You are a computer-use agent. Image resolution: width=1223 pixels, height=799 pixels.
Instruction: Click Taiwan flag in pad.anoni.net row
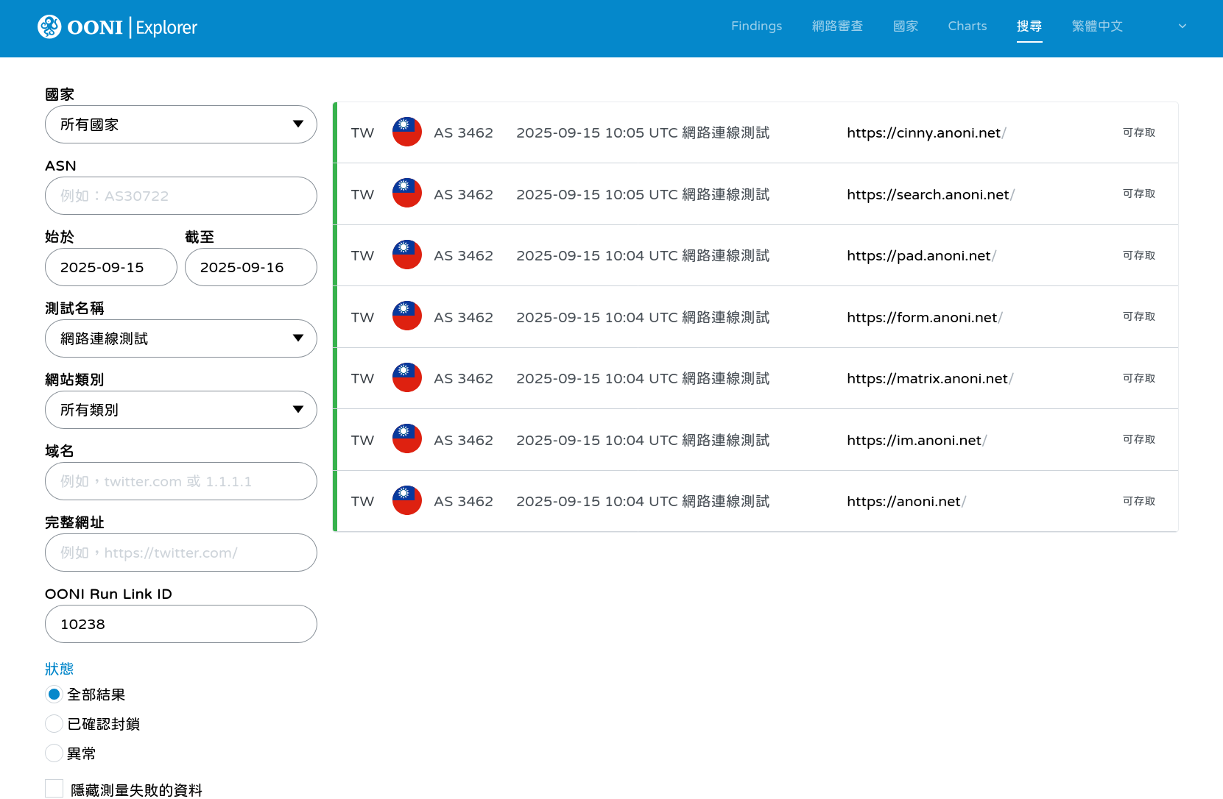pyautogui.click(x=406, y=255)
